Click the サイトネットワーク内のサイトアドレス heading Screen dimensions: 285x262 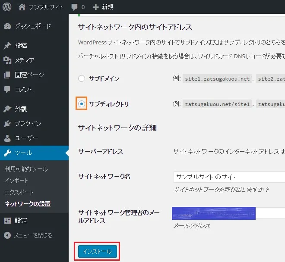point(135,27)
